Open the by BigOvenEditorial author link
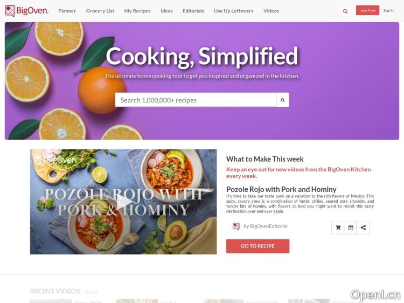The height and width of the screenshot is (303, 404). (266, 226)
